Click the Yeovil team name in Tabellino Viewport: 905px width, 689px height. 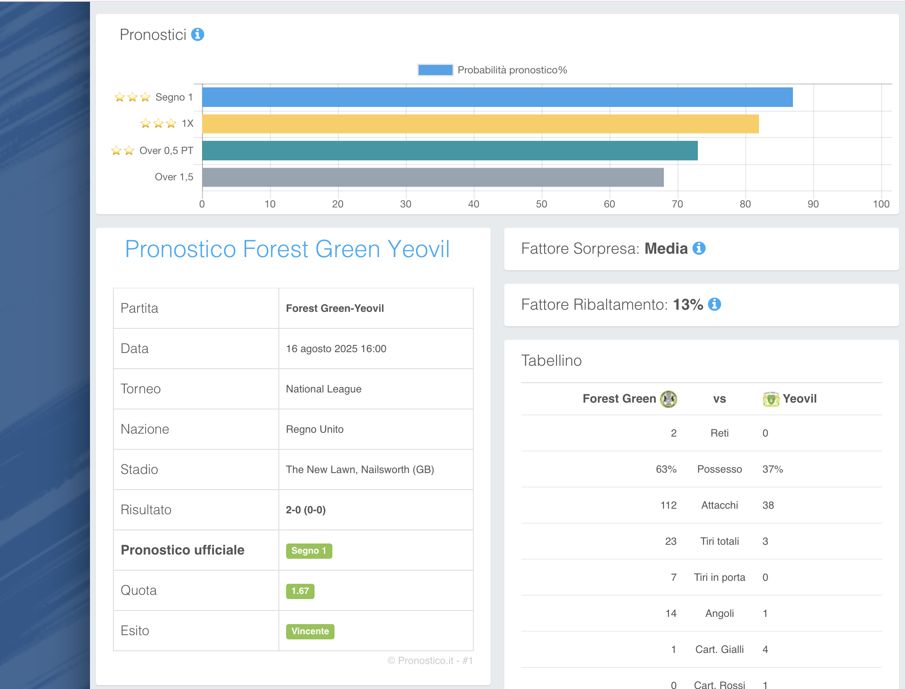click(800, 399)
